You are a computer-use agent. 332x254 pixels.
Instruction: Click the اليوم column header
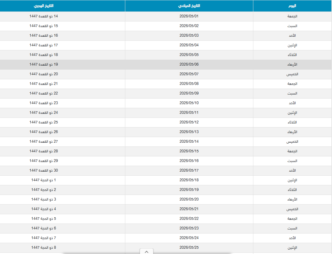(292, 6)
